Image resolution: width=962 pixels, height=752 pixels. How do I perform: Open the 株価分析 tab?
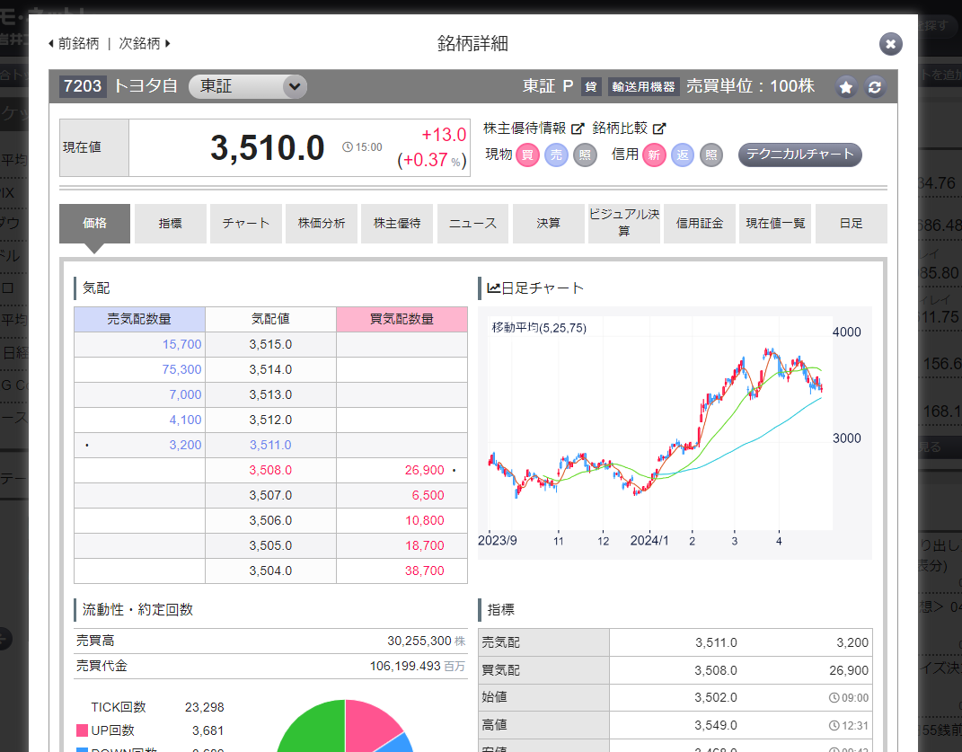point(322,224)
